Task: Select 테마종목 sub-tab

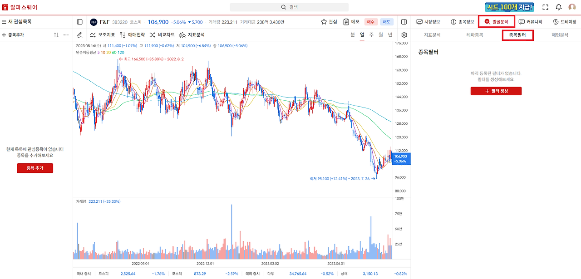Action: click(475, 35)
